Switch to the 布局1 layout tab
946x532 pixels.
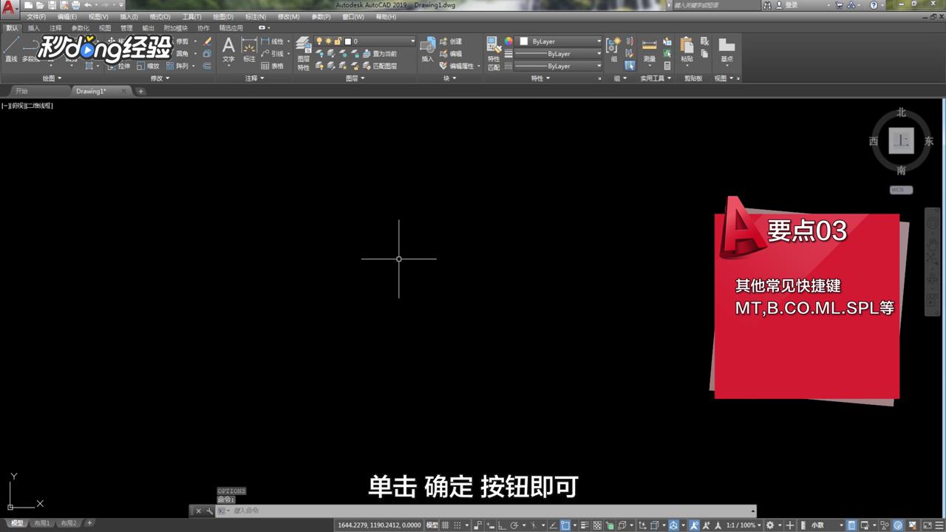(42, 523)
